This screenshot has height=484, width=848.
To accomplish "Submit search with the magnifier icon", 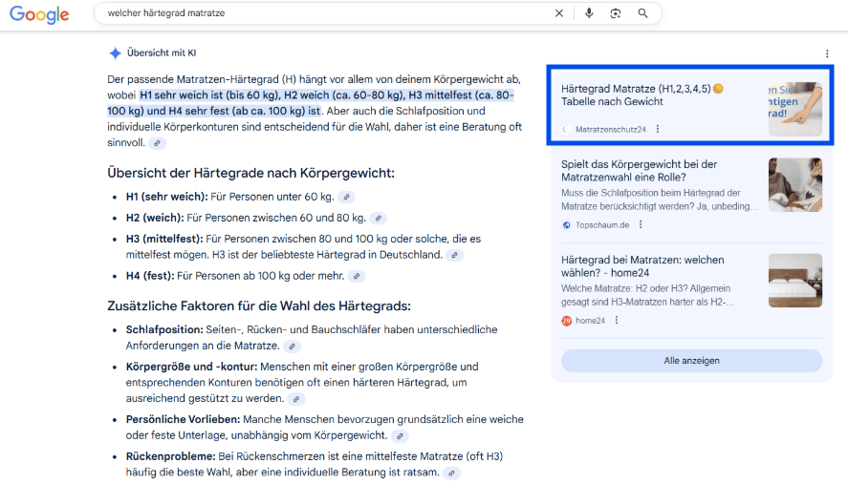I will (642, 13).
